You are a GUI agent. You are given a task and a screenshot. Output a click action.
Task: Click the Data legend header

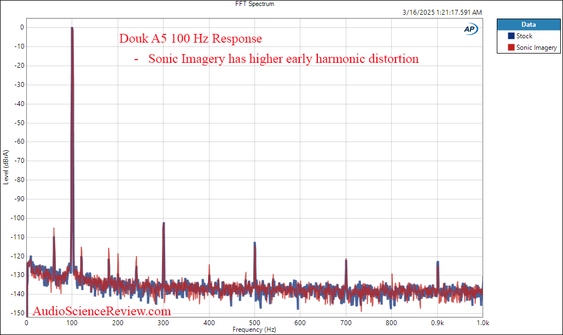(x=529, y=25)
